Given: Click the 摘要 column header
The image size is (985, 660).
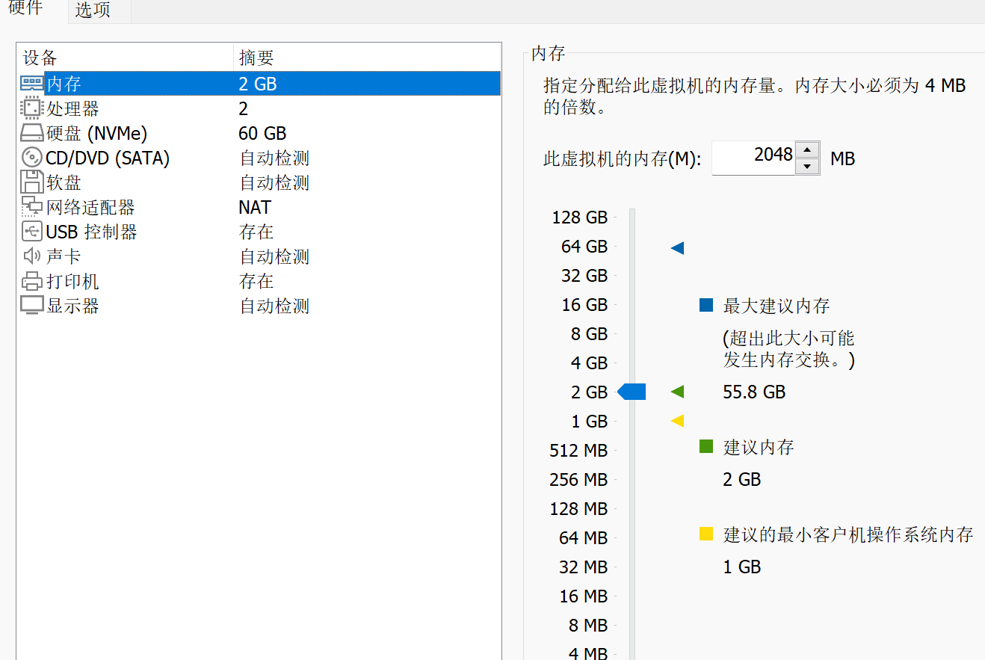Looking at the screenshot, I should point(256,58).
